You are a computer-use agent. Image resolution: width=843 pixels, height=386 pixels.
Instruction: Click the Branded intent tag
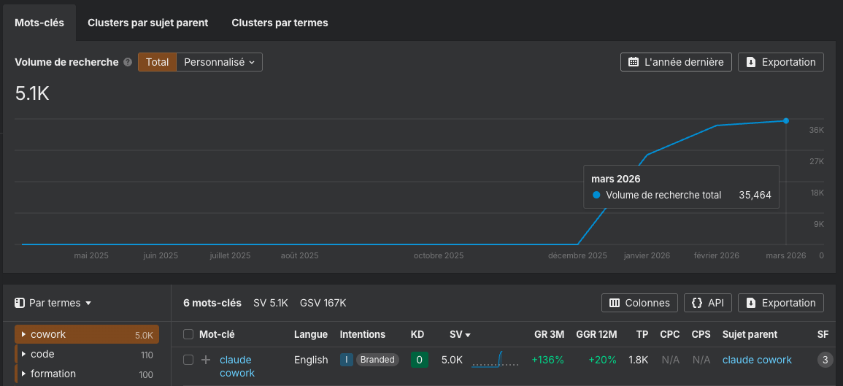click(377, 360)
